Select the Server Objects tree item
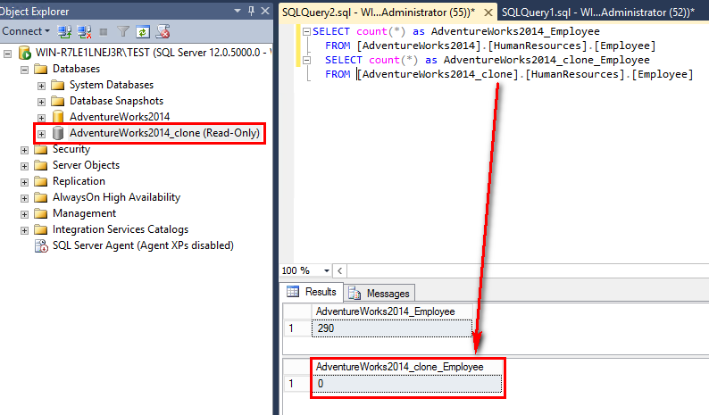This screenshot has height=415, width=709. (x=86, y=165)
